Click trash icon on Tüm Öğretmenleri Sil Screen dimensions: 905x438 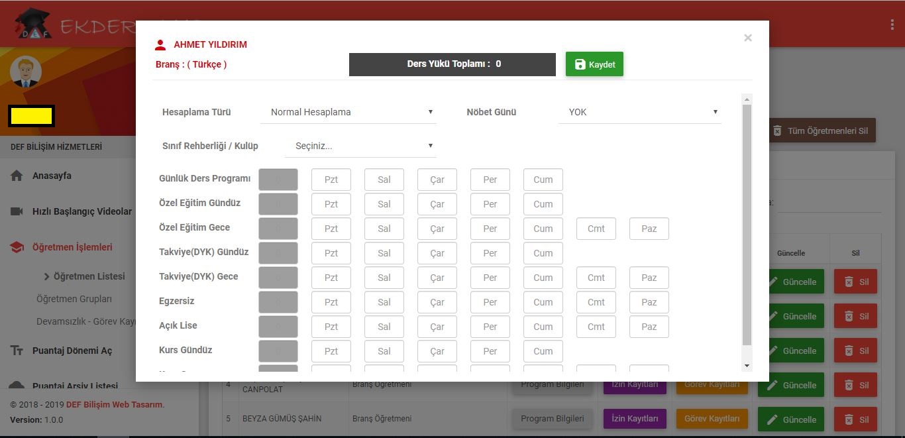[x=777, y=131]
